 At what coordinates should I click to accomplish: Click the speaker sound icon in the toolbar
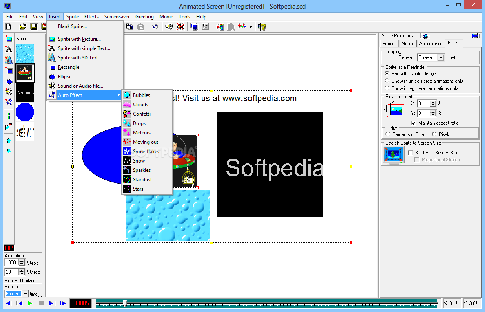(169, 27)
